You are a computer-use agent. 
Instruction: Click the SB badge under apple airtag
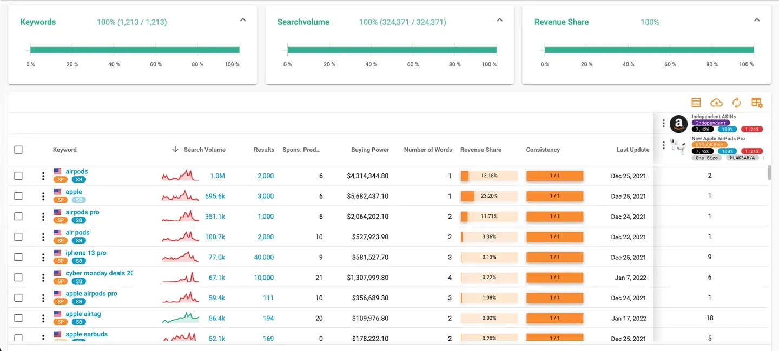(78, 322)
